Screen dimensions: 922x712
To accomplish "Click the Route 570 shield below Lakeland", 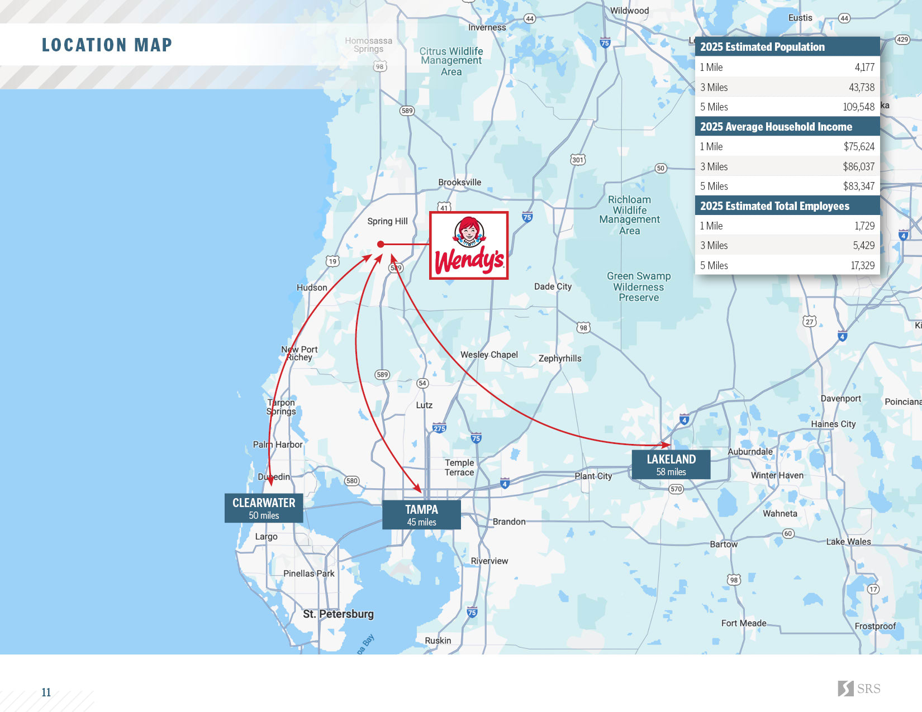I will 676,489.
